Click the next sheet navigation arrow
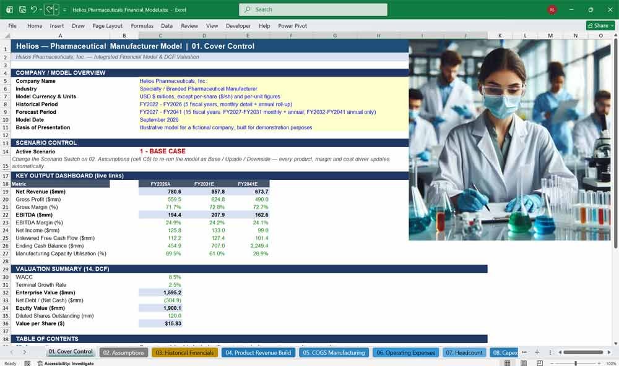Screen dimensions: 619x366 tap(25, 352)
